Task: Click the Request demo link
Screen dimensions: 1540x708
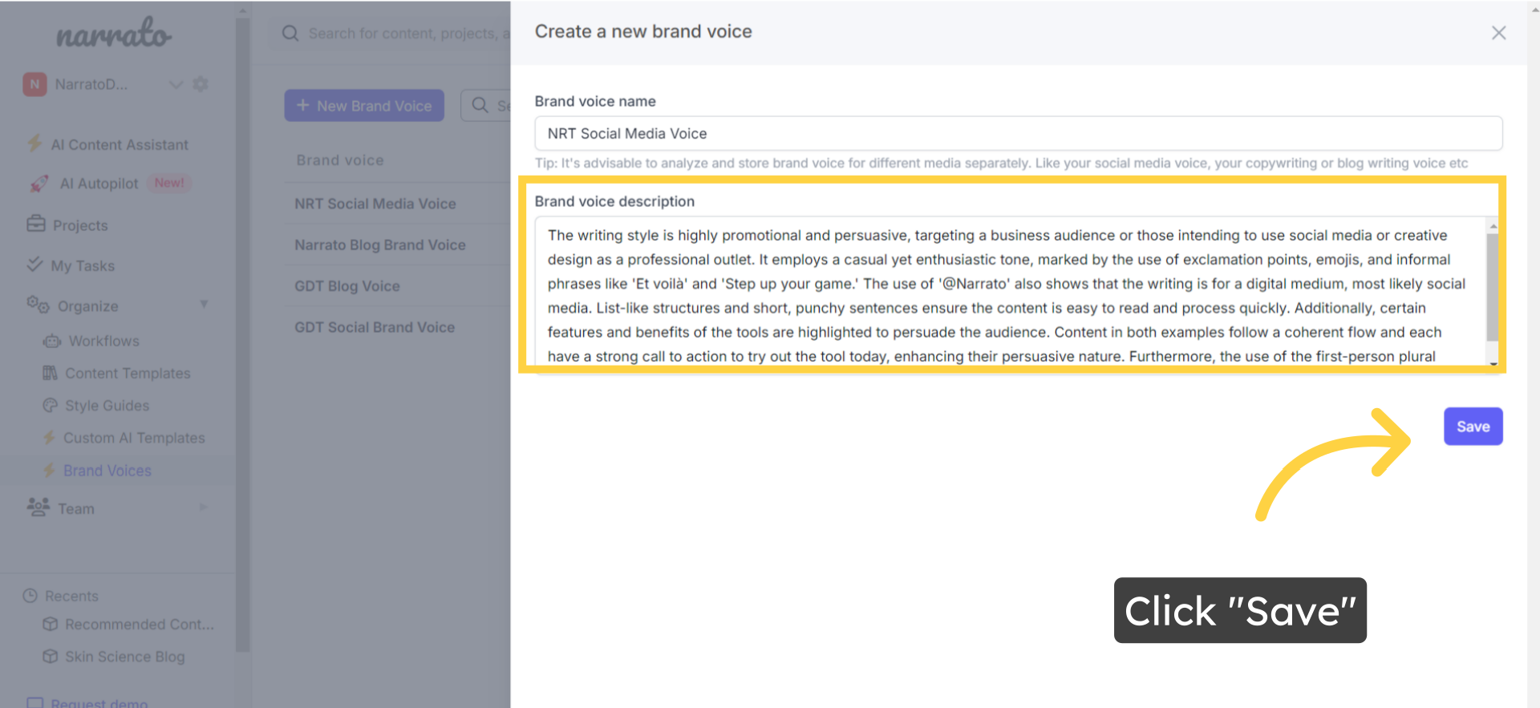Action: 99,703
